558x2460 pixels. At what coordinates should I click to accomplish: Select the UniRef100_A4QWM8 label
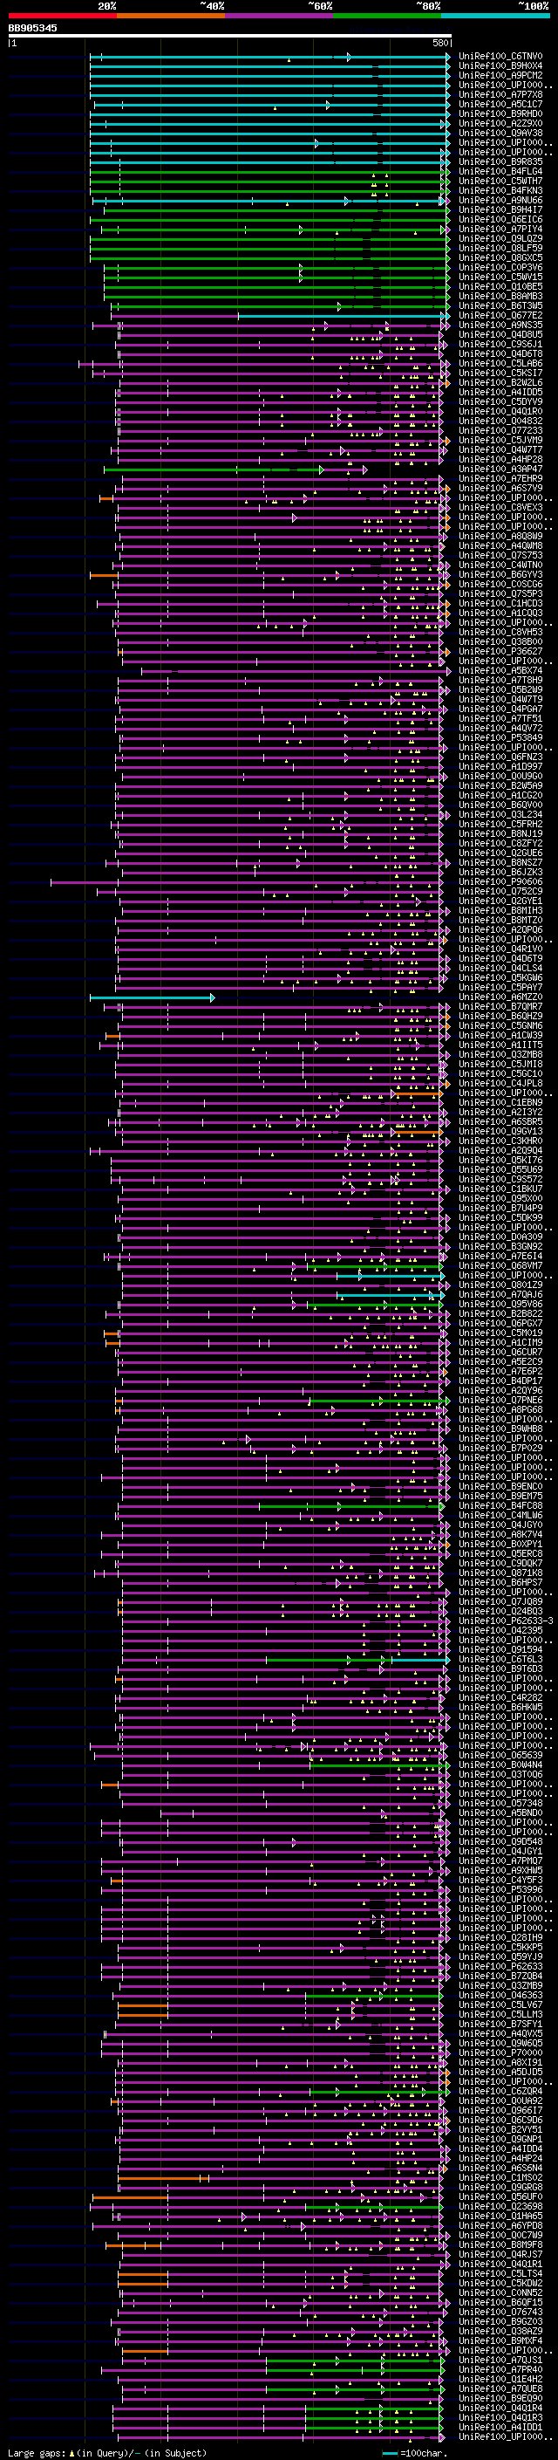tap(500, 546)
